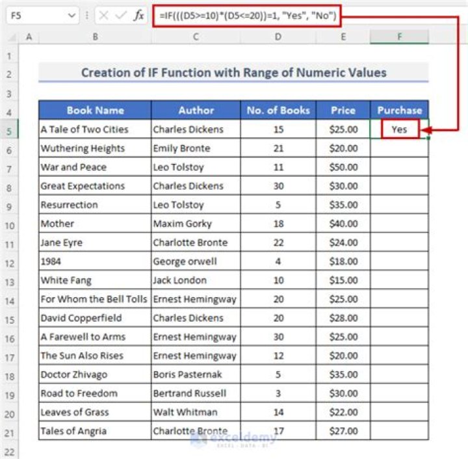Select the cell 'Great Expectations'
This screenshot has width=468, height=459.
pyautogui.click(x=95, y=186)
